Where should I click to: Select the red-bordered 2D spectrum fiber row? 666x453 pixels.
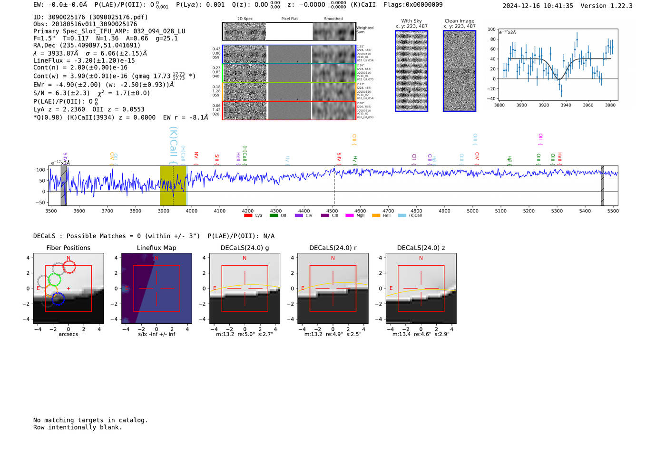[289, 110]
